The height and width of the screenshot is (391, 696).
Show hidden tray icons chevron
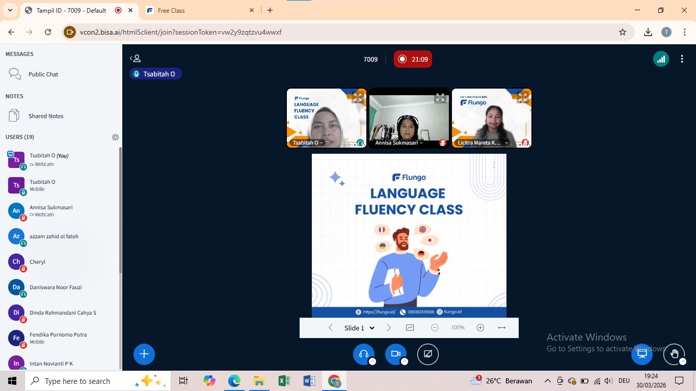(x=548, y=381)
